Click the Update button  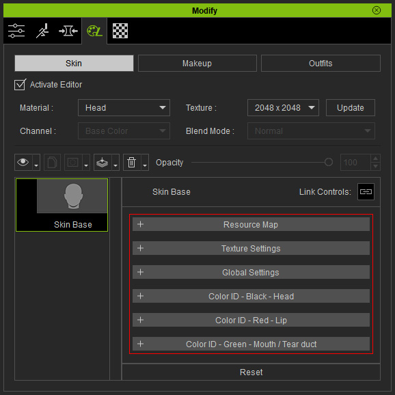coord(351,108)
